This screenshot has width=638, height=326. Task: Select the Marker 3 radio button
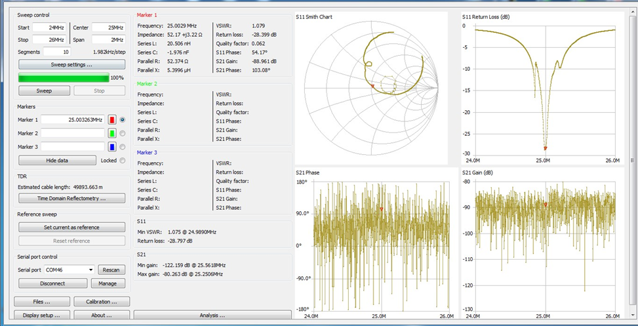pyautogui.click(x=123, y=147)
